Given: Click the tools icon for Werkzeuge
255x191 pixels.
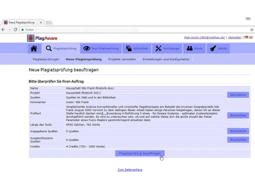Looking at the screenshot, I should [x=158, y=48].
